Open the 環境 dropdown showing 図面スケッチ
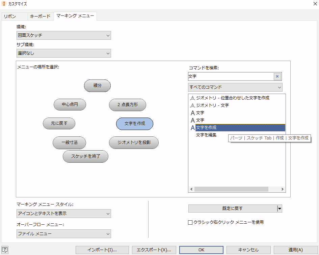 click(x=63, y=35)
